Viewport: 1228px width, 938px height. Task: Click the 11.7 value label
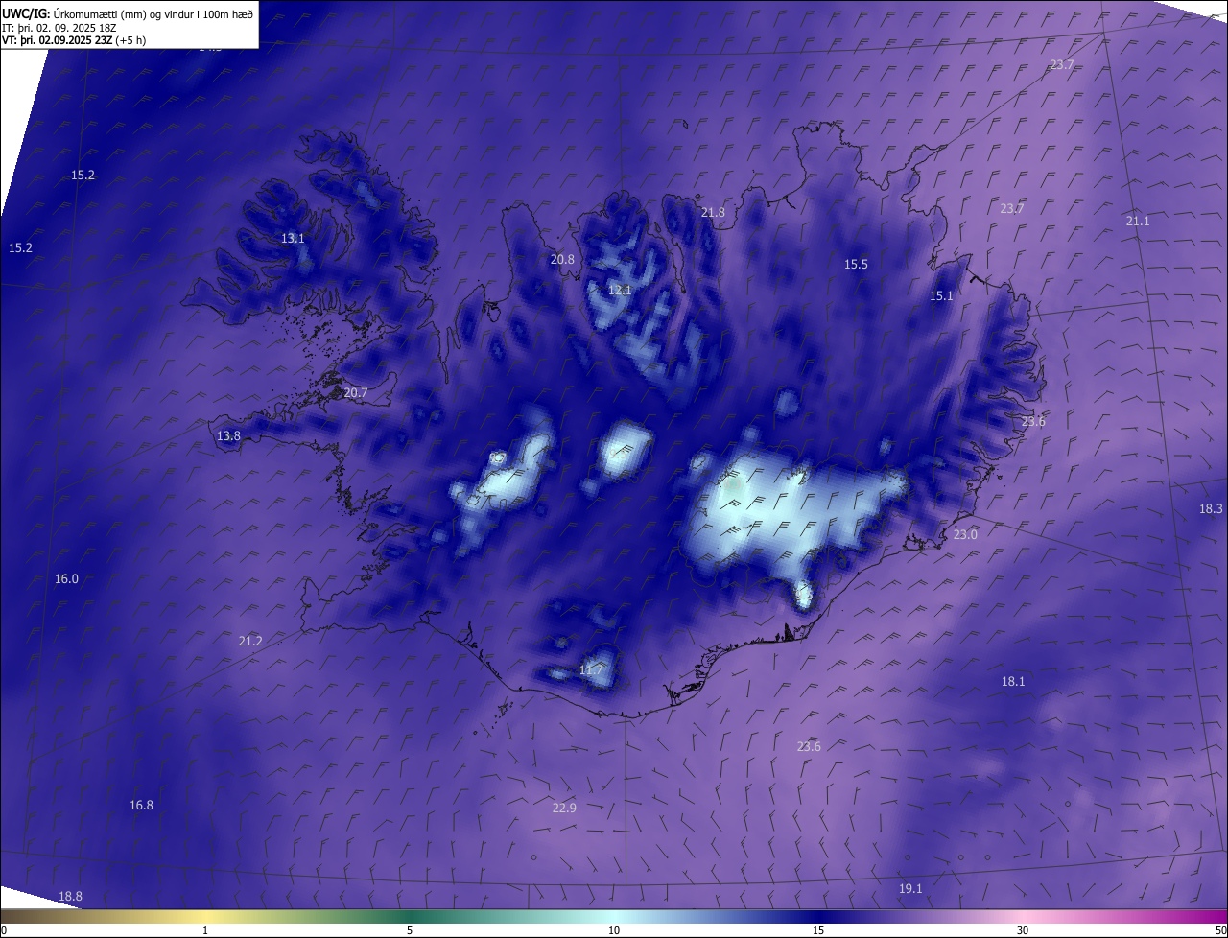[x=592, y=669]
